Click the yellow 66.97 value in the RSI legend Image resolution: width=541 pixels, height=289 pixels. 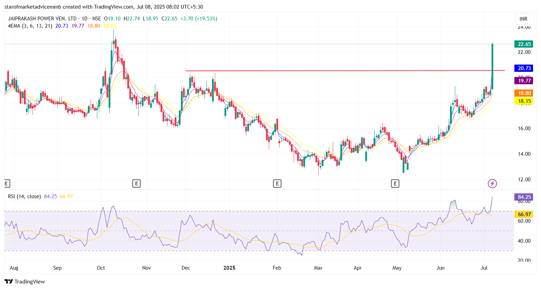pyautogui.click(x=66, y=196)
